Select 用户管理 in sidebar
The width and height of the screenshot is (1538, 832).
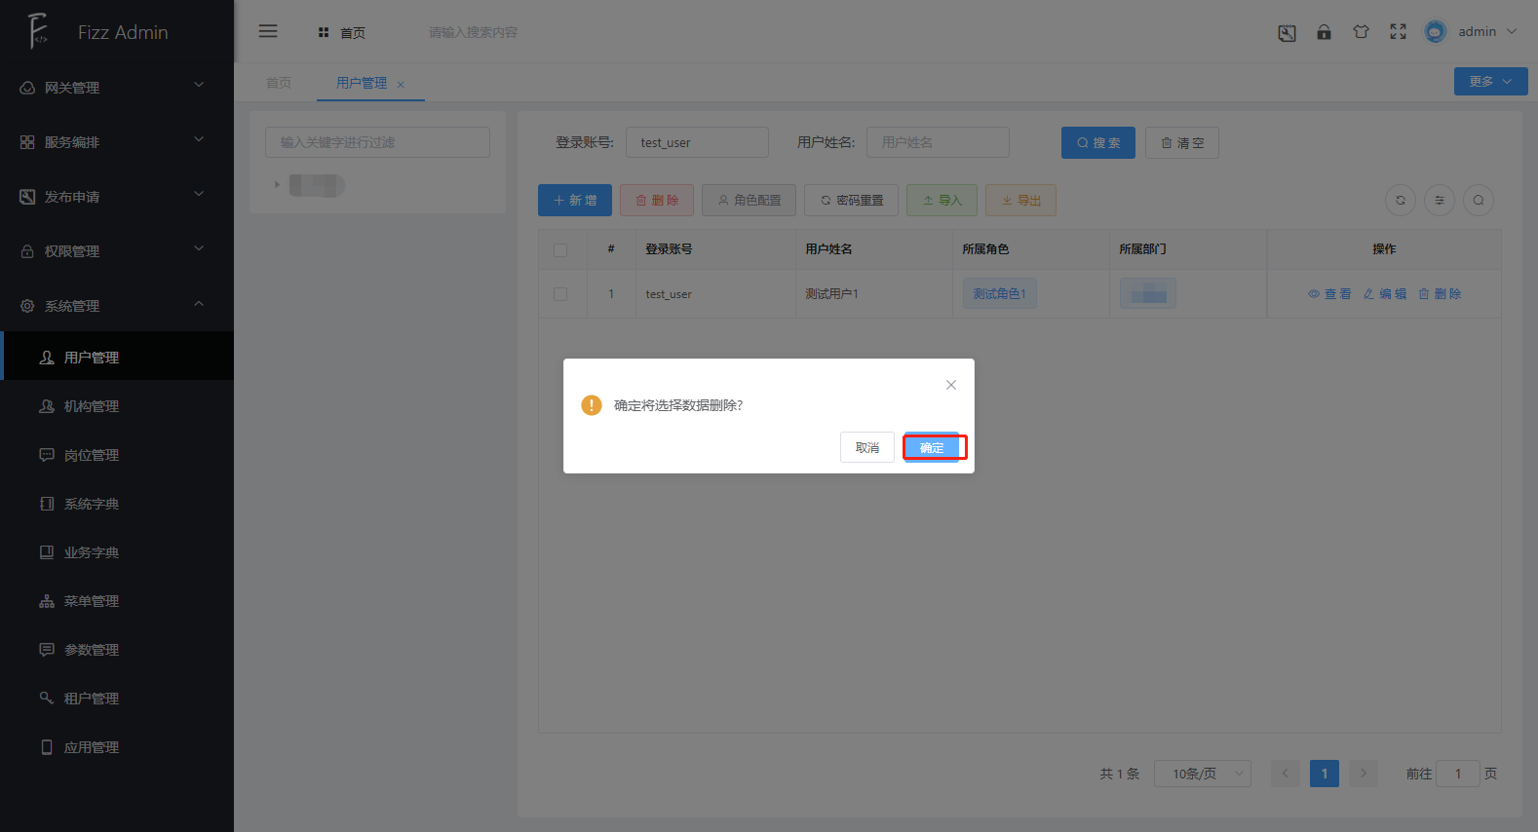[117, 358]
